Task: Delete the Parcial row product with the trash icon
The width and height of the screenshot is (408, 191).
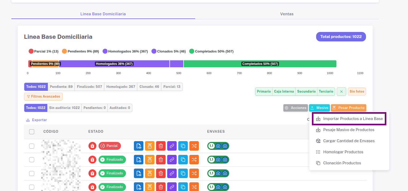Action: 161,146
